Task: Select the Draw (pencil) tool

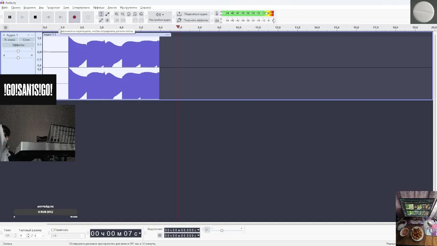Action: pyautogui.click(x=101, y=20)
